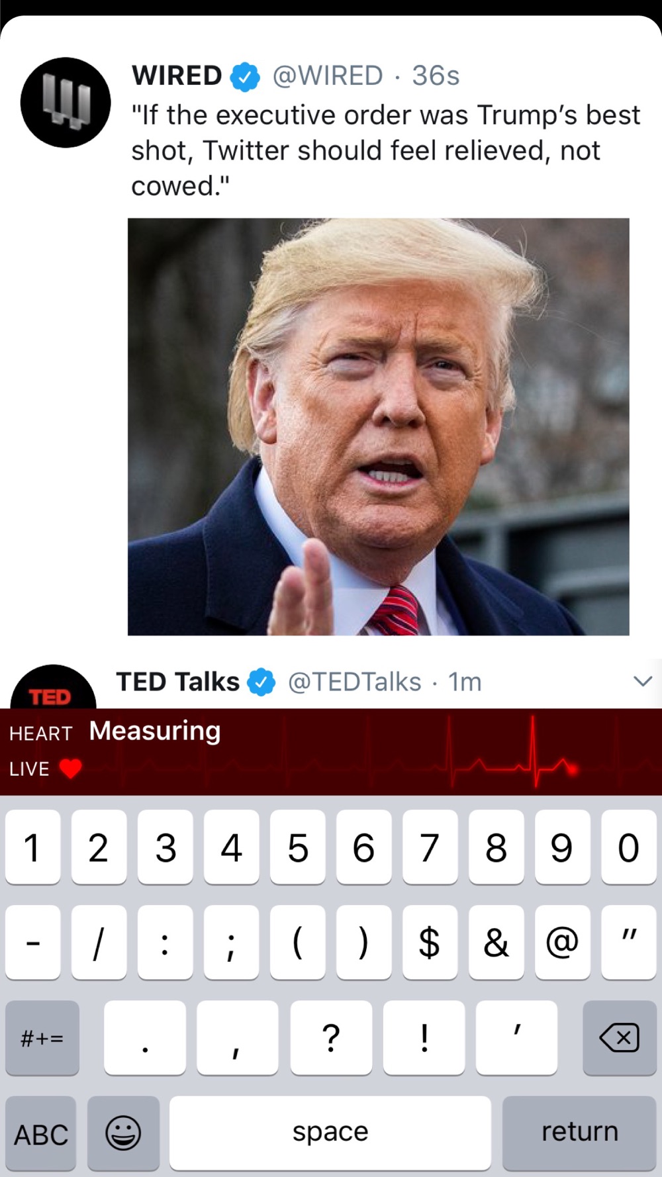Open the @TEDTalks handle link

[354, 682]
